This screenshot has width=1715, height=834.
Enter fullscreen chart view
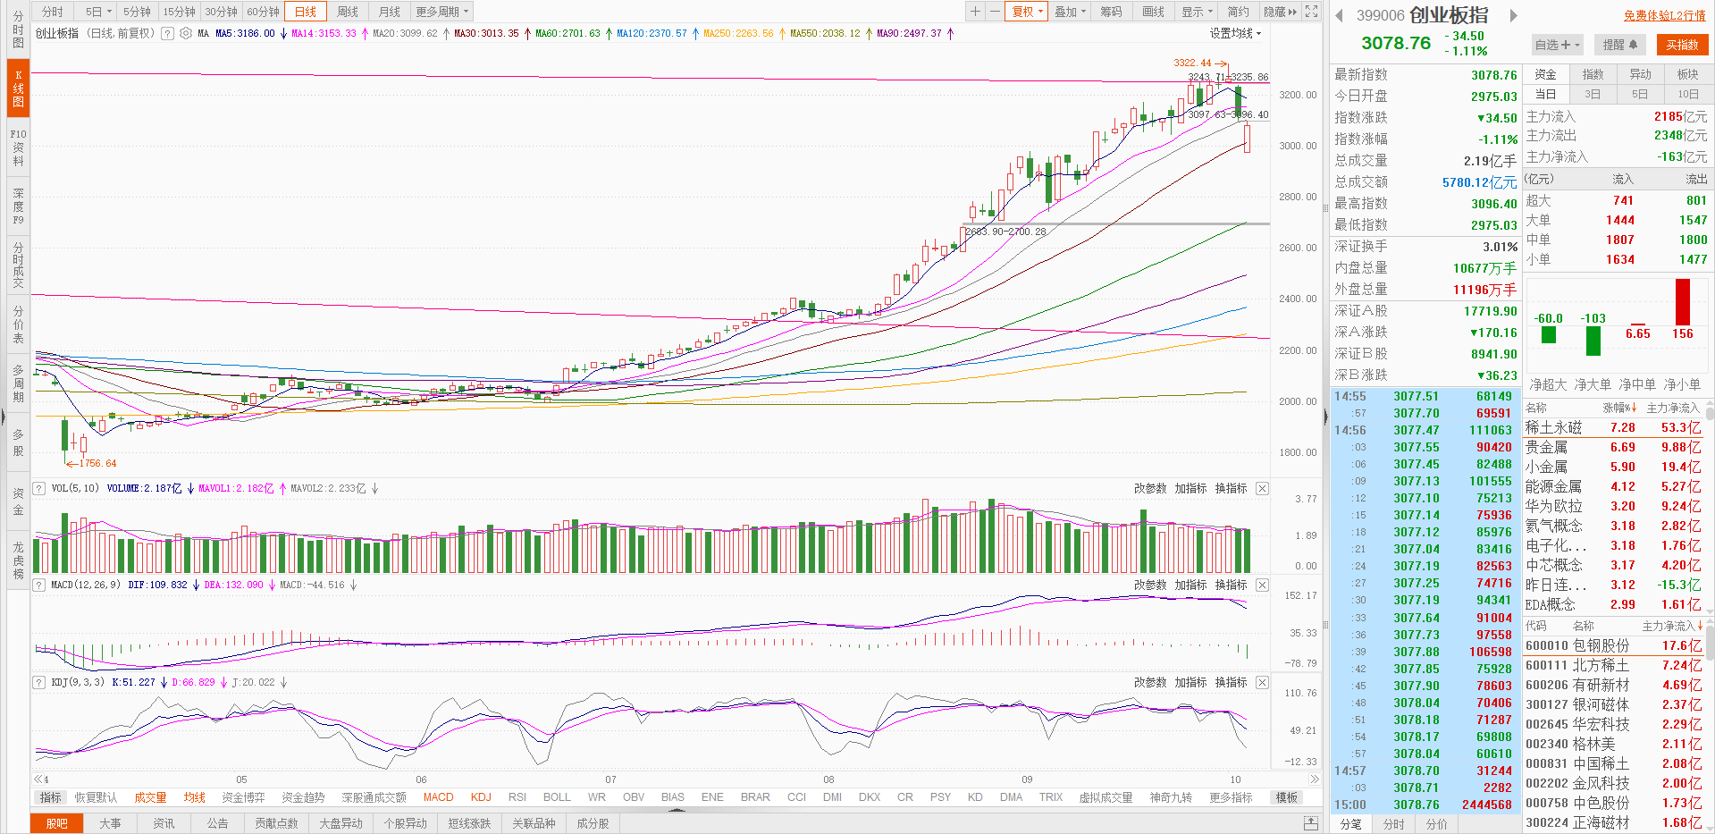[x=1311, y=12]
